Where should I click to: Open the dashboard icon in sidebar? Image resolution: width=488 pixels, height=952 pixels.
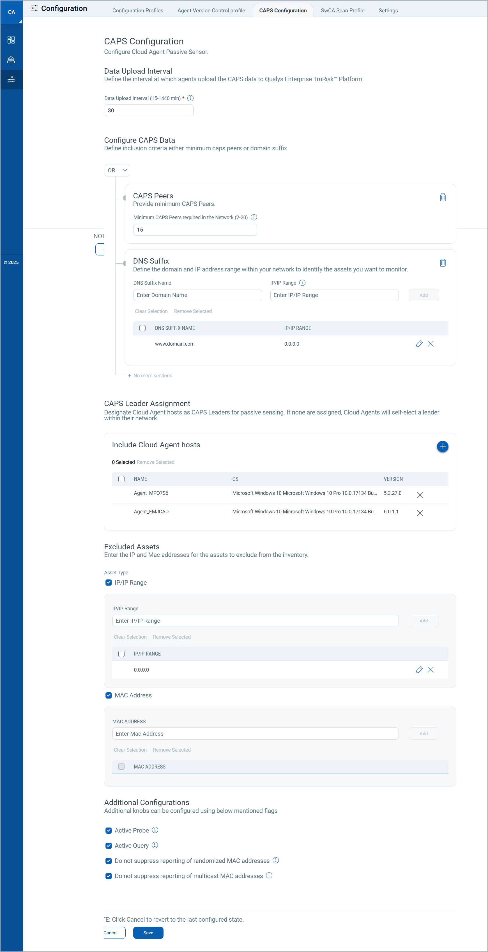11,40
